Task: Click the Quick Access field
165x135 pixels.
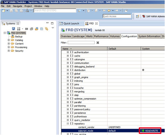Action: pyautogui.click(x=117, y=16)
